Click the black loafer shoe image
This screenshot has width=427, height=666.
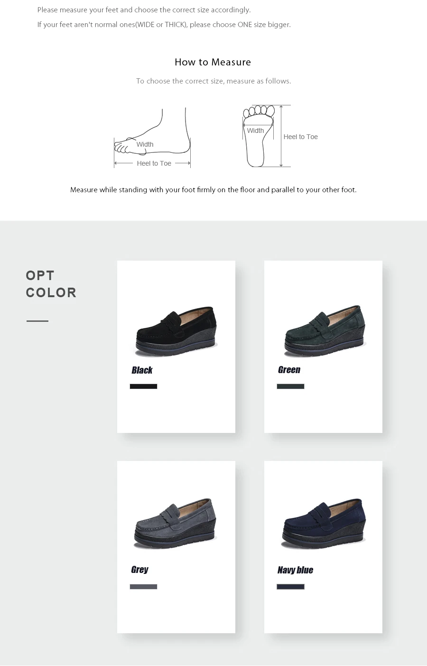175,332
